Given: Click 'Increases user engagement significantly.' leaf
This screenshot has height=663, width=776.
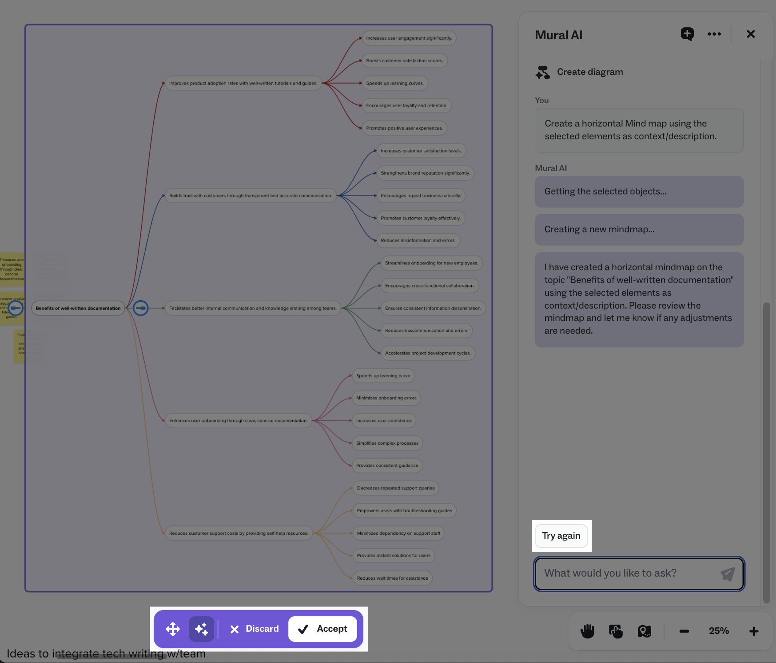Looking at the screenshot, I should tap(409, 38).
